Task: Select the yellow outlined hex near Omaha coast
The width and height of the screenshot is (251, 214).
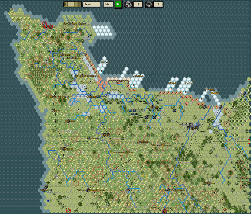Action: tap(145, 93)
